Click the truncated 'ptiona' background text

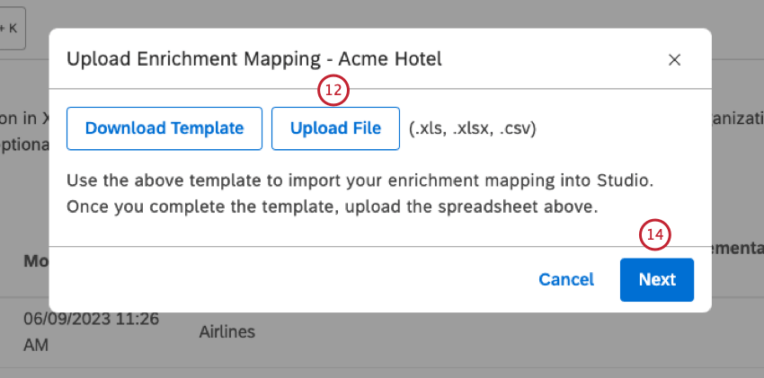click(22, 145)
